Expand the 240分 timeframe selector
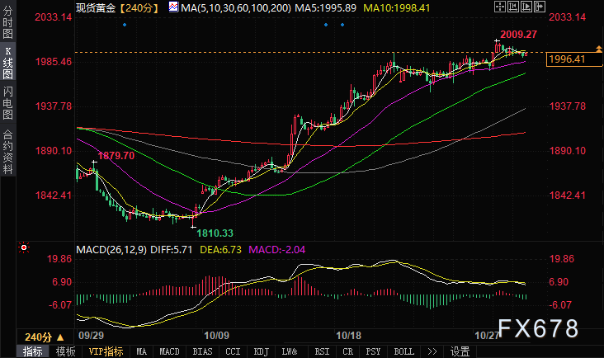Screen dimensions: 604x358 pos(41,337)
